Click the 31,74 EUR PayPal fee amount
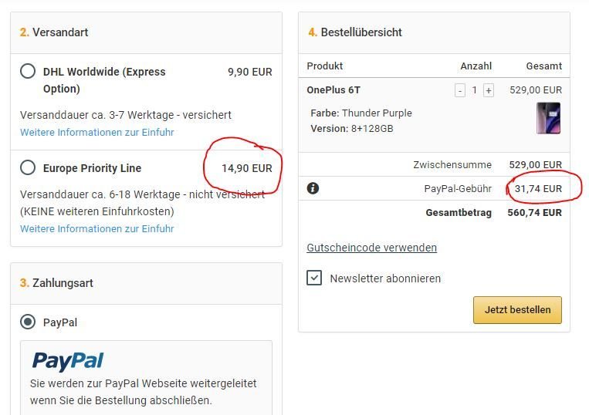 pos(538,188)
